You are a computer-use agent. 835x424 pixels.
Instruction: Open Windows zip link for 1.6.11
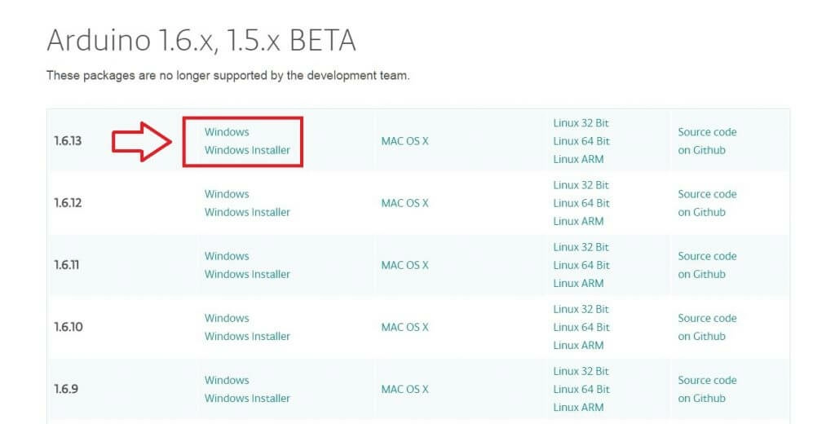pos(227,256)
